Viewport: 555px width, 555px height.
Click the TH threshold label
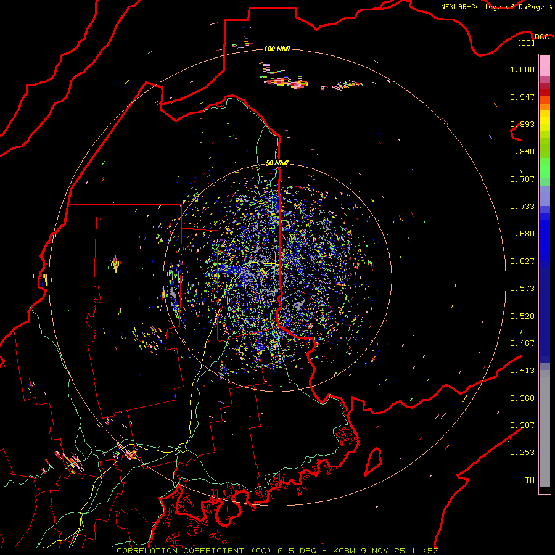click(x=530, y=480)
